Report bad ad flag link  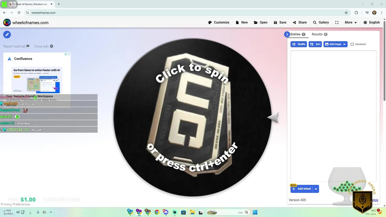[16, 46]
